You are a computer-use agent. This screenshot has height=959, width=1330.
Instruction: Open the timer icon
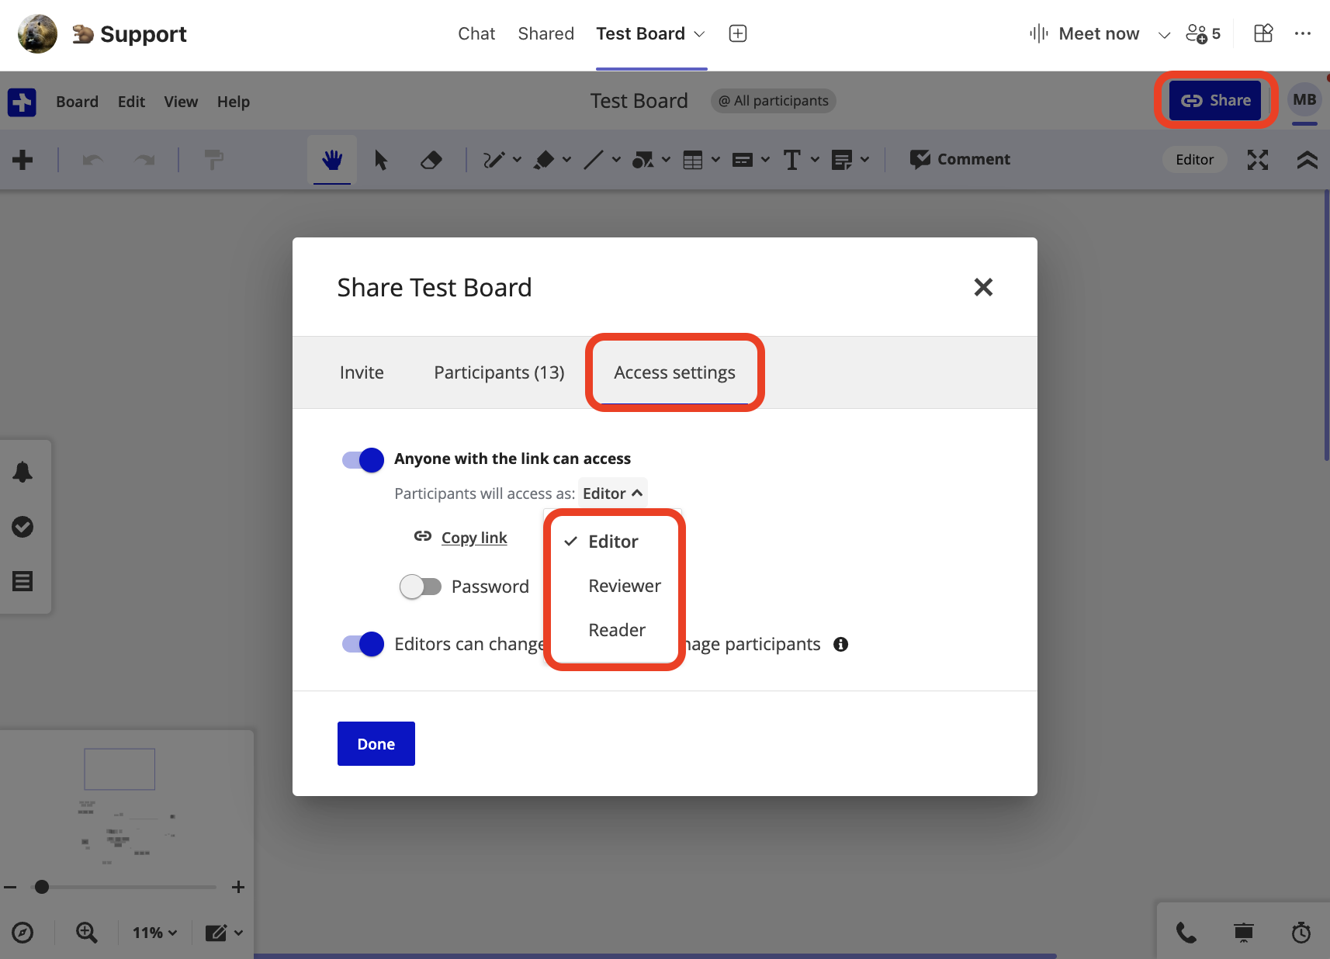1301,932
